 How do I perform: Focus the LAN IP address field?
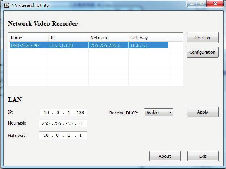[63, 113]
